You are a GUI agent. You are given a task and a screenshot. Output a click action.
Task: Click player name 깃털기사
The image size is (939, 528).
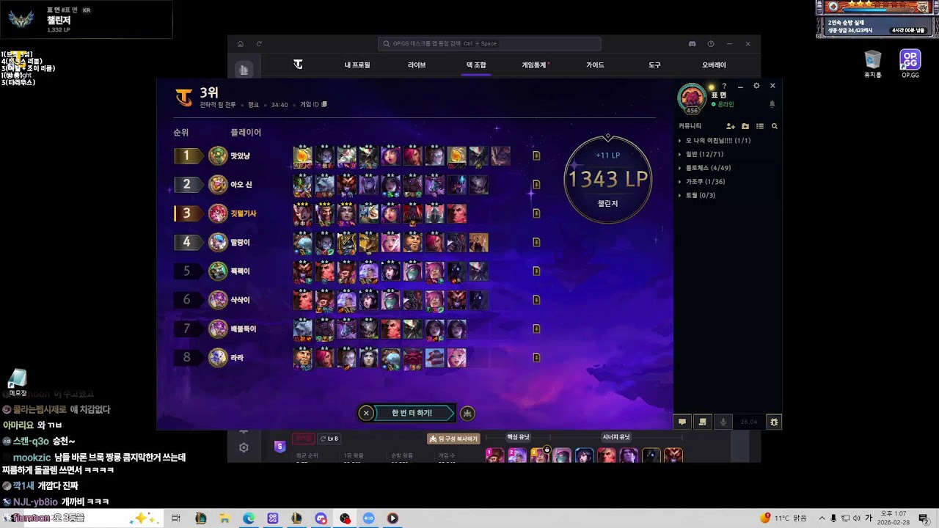coord(244,213)
